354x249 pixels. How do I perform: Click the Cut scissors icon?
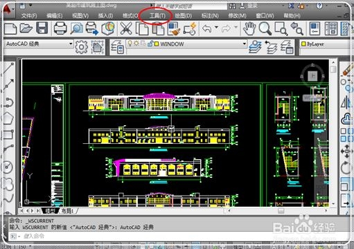point(126,28)
